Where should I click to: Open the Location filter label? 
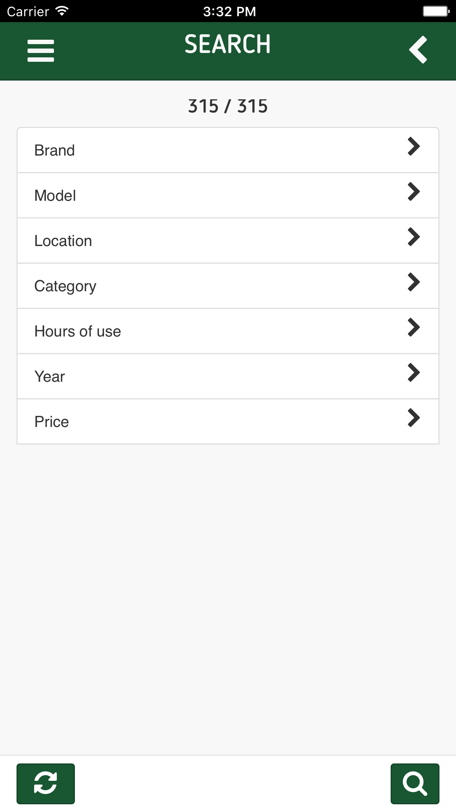tap(63, 241)
